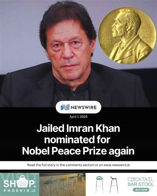Click the 'nominated for' headline line
The image size is (157, 196).
click(77, 139)
